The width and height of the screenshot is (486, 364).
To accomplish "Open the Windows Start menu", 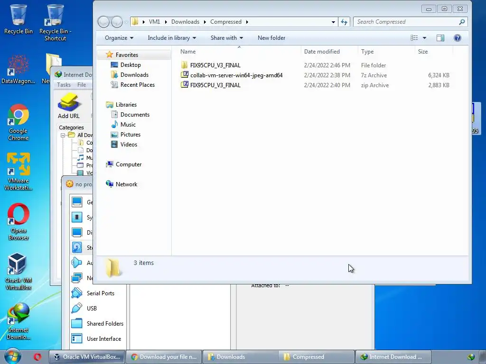I will click(13, 356).
